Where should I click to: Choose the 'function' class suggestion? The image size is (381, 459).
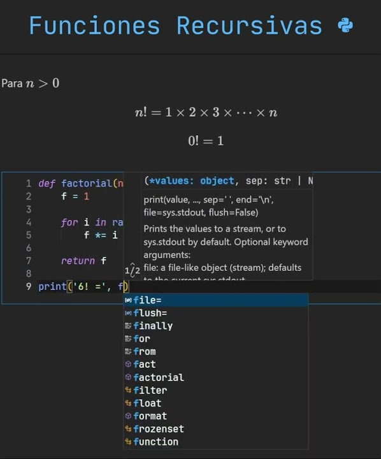[x=216, y=442]
